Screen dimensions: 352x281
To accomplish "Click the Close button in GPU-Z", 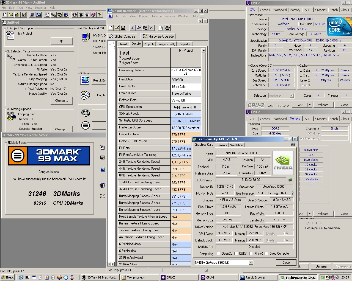I will click(286, 263).
